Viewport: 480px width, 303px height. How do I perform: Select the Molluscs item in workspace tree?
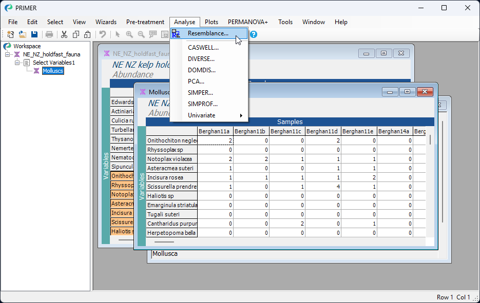pyautogui.click(x=53, y=71)
